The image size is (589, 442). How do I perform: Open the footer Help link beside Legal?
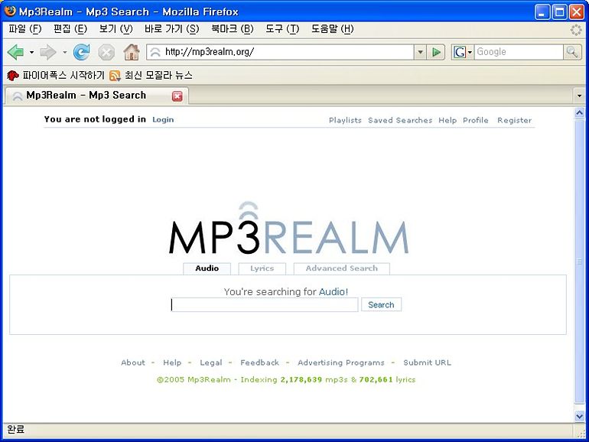point(172,362)
